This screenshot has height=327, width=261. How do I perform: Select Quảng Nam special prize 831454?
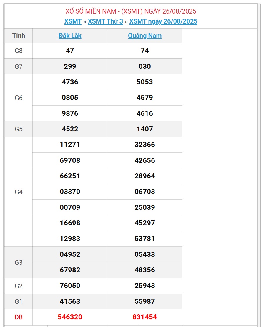click(x=145, y=317)
